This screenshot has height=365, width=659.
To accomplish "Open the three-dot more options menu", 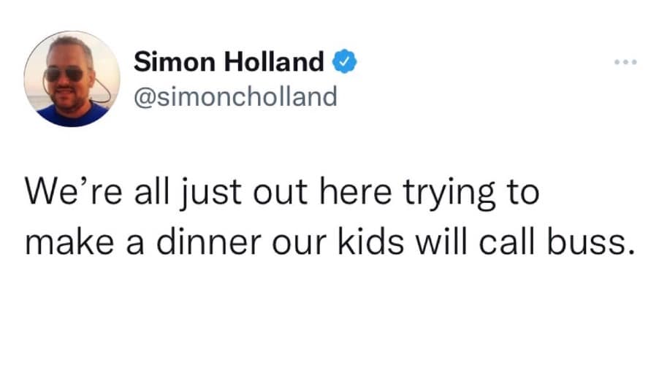I will 626,61.
